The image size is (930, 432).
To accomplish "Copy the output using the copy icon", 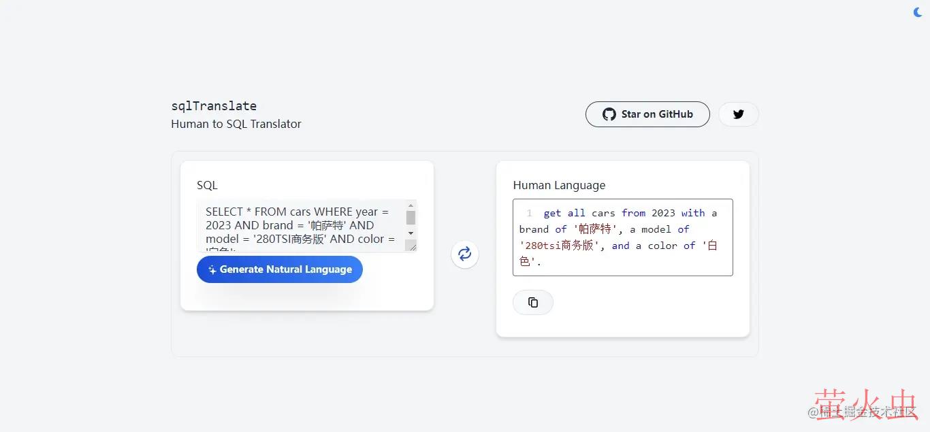I will tap(532, 303).
